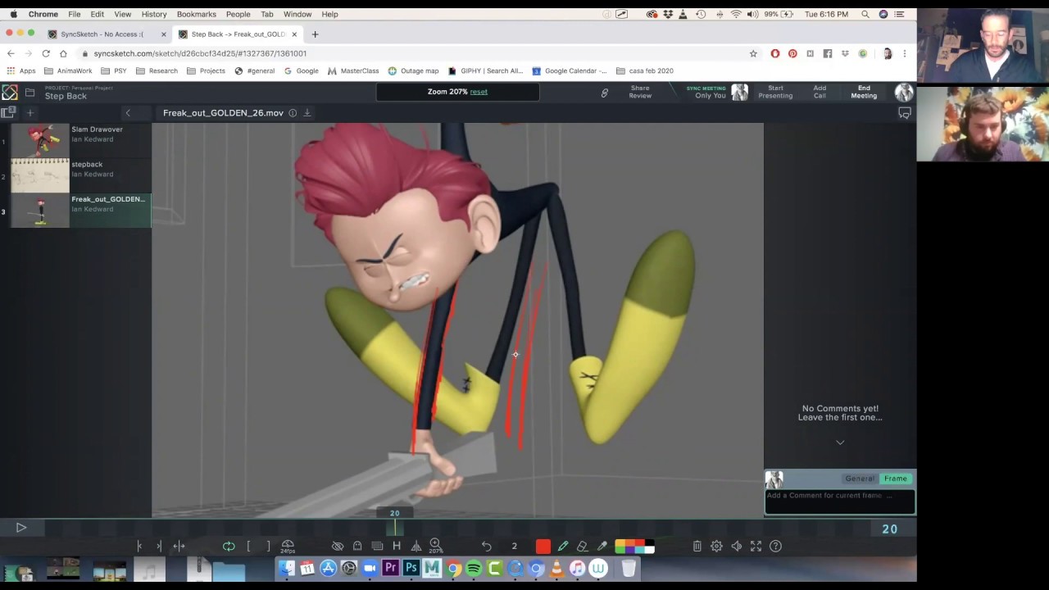Open new Chrome tab
This screenshot has width=1049, height=590.
click(315, 34)
